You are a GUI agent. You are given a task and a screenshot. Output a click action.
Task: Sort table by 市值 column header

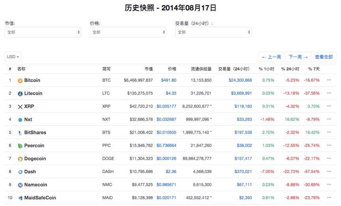click(x=149, y=69)
